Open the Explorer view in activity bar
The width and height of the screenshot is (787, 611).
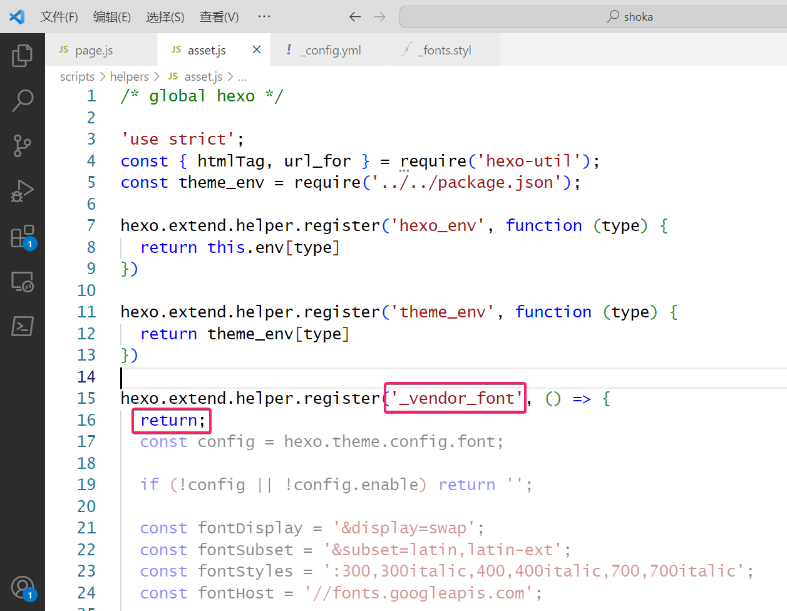click(x=23, y=56)
